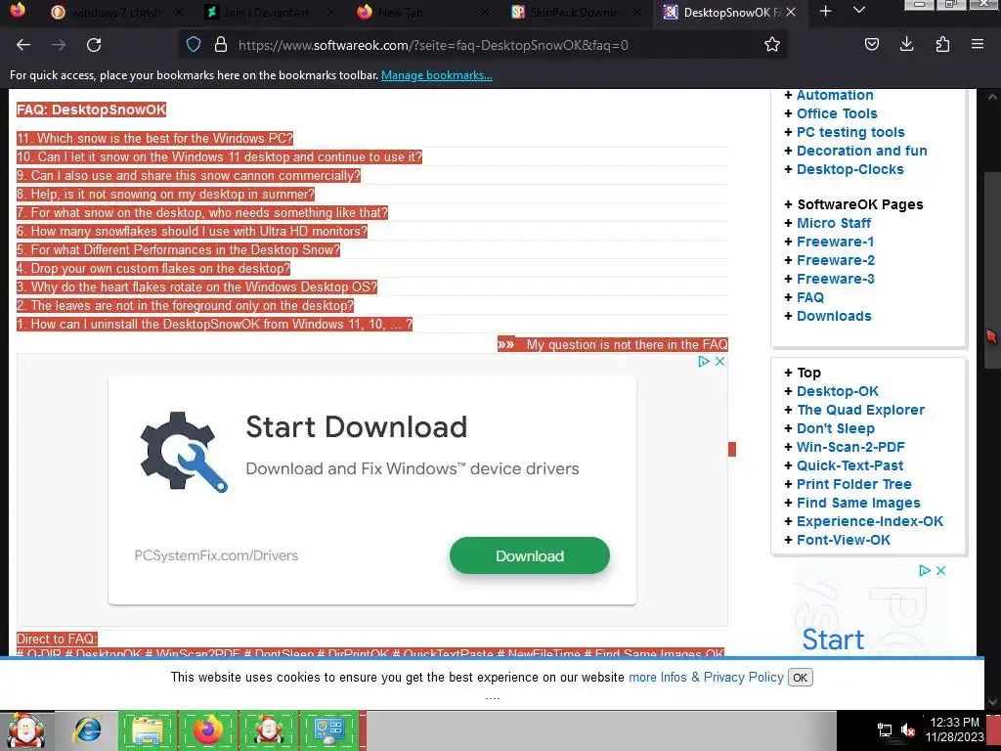Open Decoration and fun category
The width and height of the screenshot is (1001, 751).
862,151
